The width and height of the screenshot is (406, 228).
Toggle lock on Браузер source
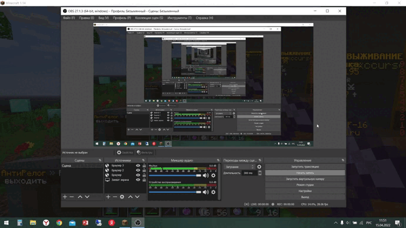144,175
